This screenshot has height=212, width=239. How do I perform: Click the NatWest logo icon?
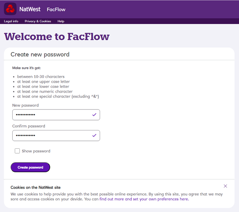(10, 9)
